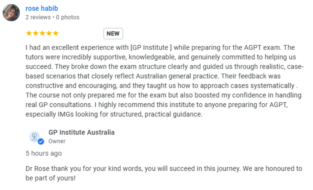Screen dimensions: 313x190
Task: Click the "2 reviews" count text
Action: tap(38, 17)
